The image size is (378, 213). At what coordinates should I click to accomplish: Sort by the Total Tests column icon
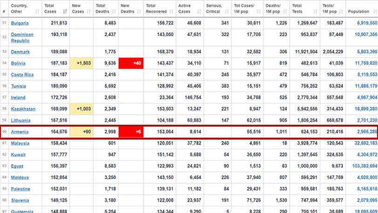316,11
